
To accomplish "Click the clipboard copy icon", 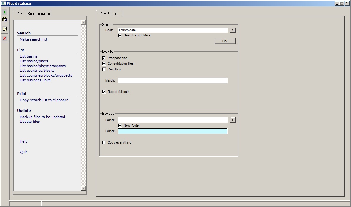I will click(5, 20).
